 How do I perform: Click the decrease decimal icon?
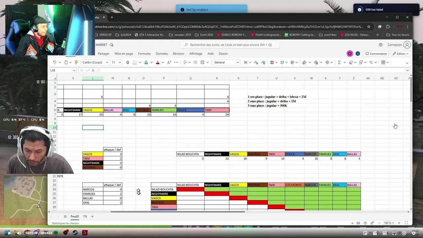point(256,62)
